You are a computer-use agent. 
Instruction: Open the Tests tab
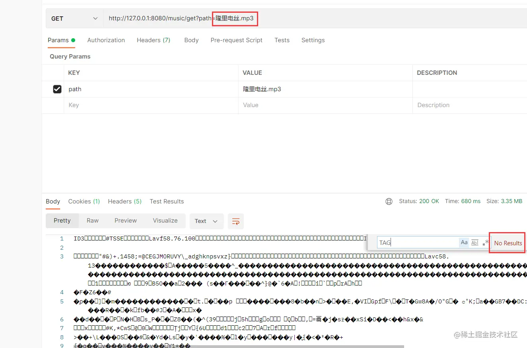(282, 40)
